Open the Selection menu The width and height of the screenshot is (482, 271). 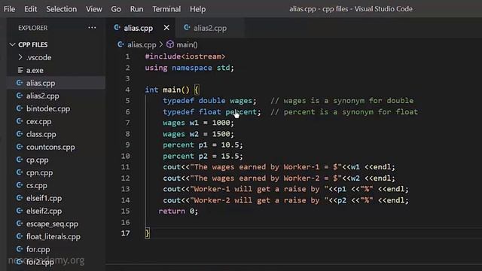[x=62, y=9]
